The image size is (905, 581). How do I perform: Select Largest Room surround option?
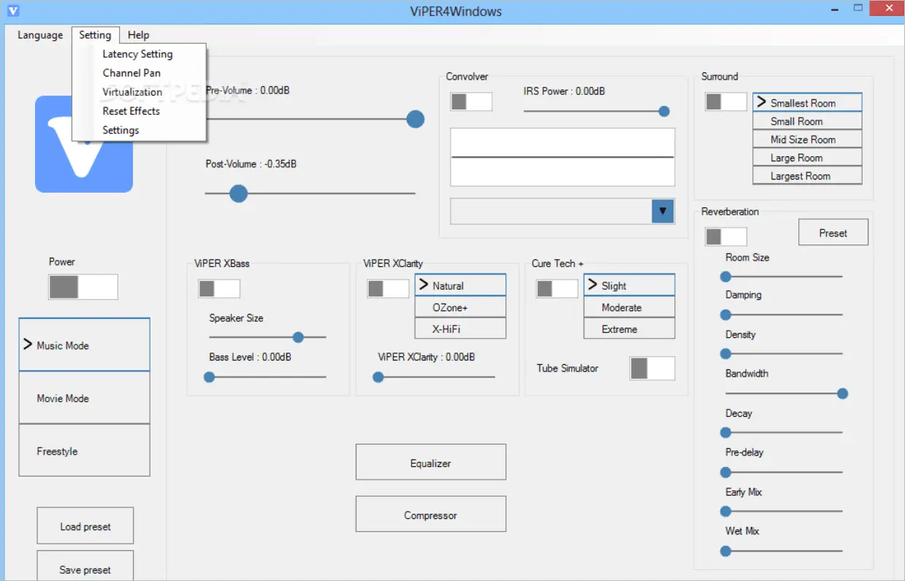(x=808, y=176)
